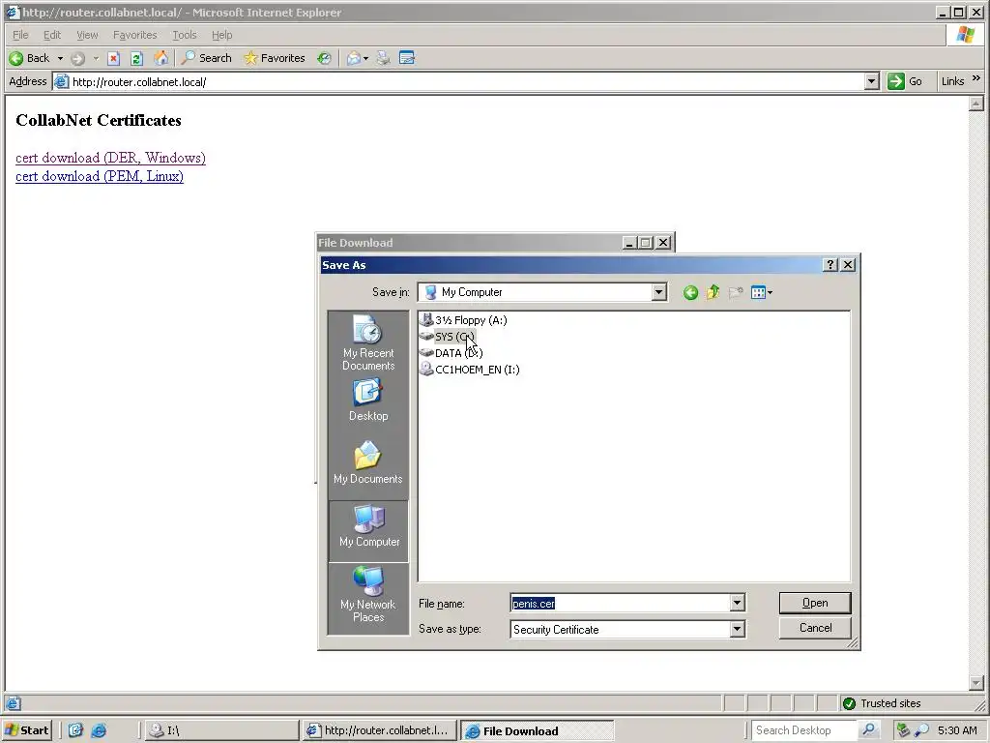Click the Forward arrow icon in IE toolbar
The image size is (990, 743).
(77, 59)
